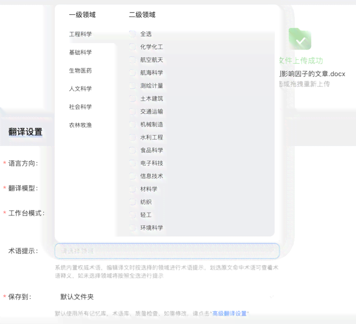The image size is (356, 324).
Task: Check the 电子科技 checkbox
Action: click(x=132, y=163)
